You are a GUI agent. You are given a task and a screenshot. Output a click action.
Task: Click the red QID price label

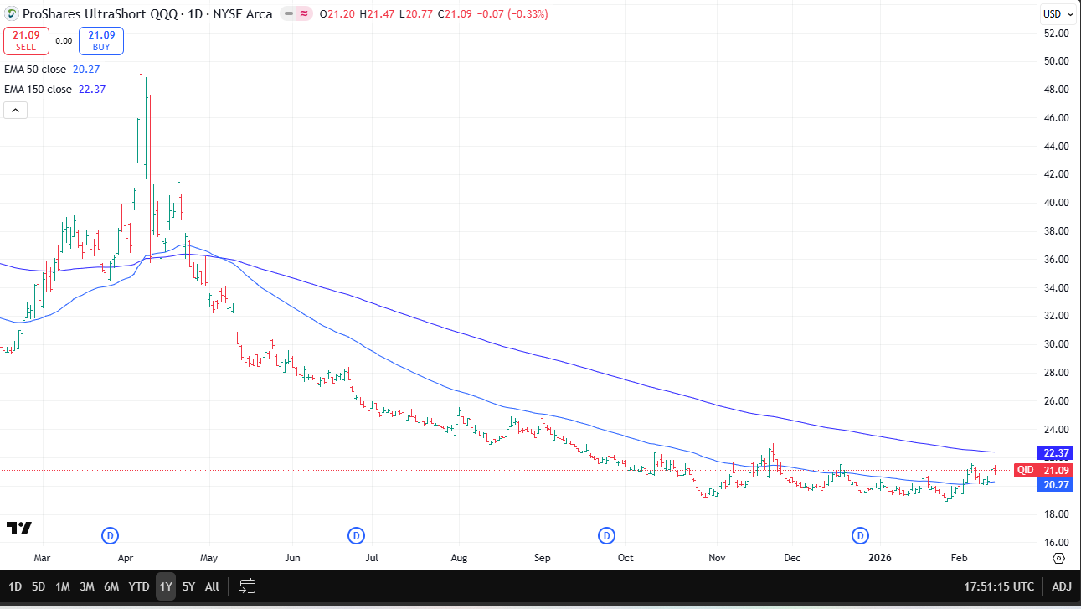1025,471
